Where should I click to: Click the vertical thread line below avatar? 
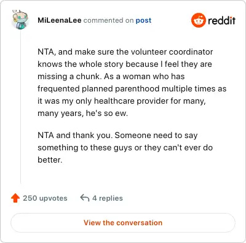coord(20,106)
